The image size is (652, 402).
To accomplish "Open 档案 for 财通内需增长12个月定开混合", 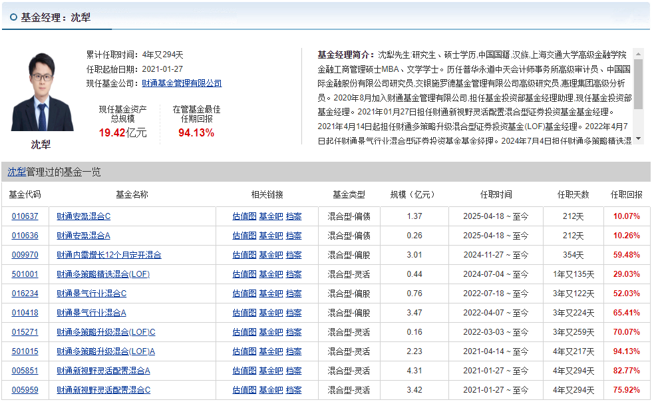I will click(294, 255).
